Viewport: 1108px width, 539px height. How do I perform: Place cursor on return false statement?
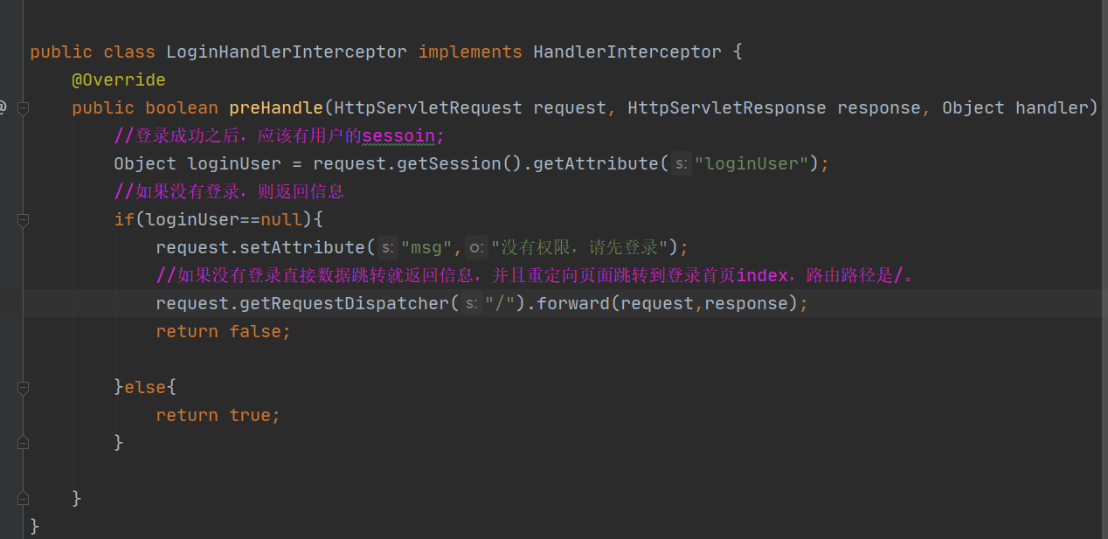pyautogui.click(x=223, y=331)
